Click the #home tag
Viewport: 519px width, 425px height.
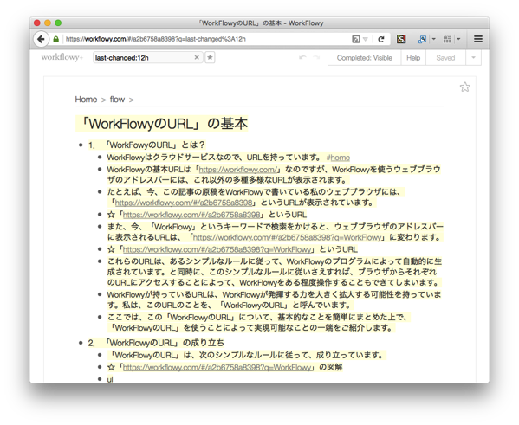tap(338, 158)
